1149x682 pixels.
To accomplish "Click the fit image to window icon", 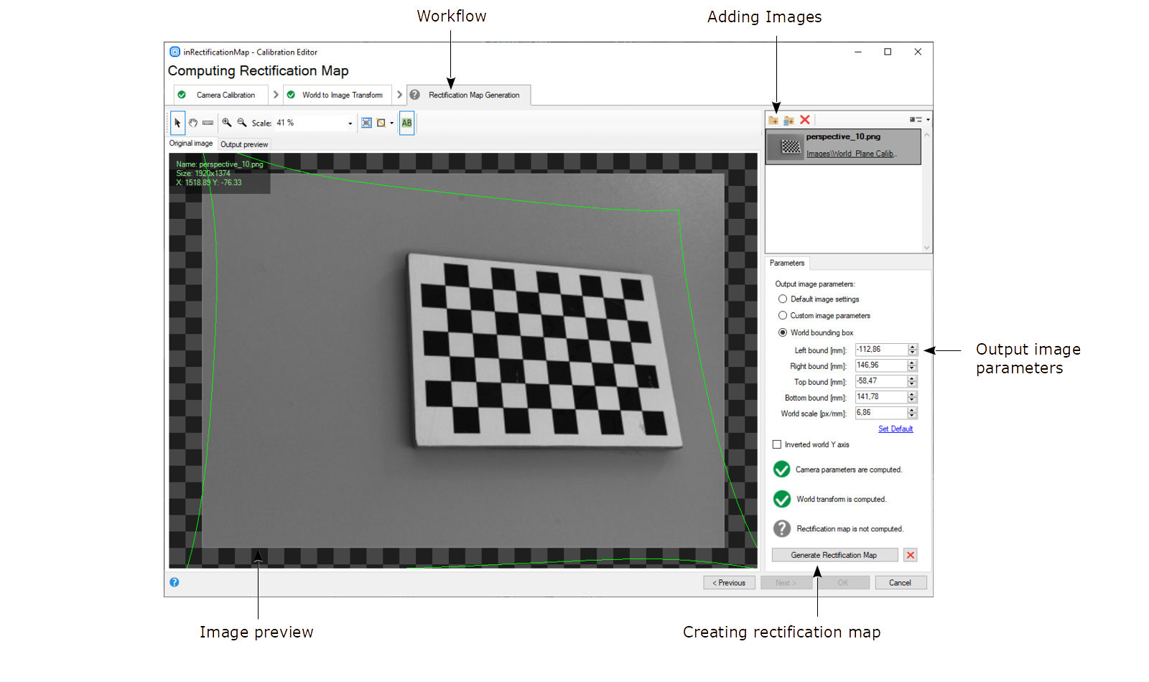I will [x=366, y=123].
